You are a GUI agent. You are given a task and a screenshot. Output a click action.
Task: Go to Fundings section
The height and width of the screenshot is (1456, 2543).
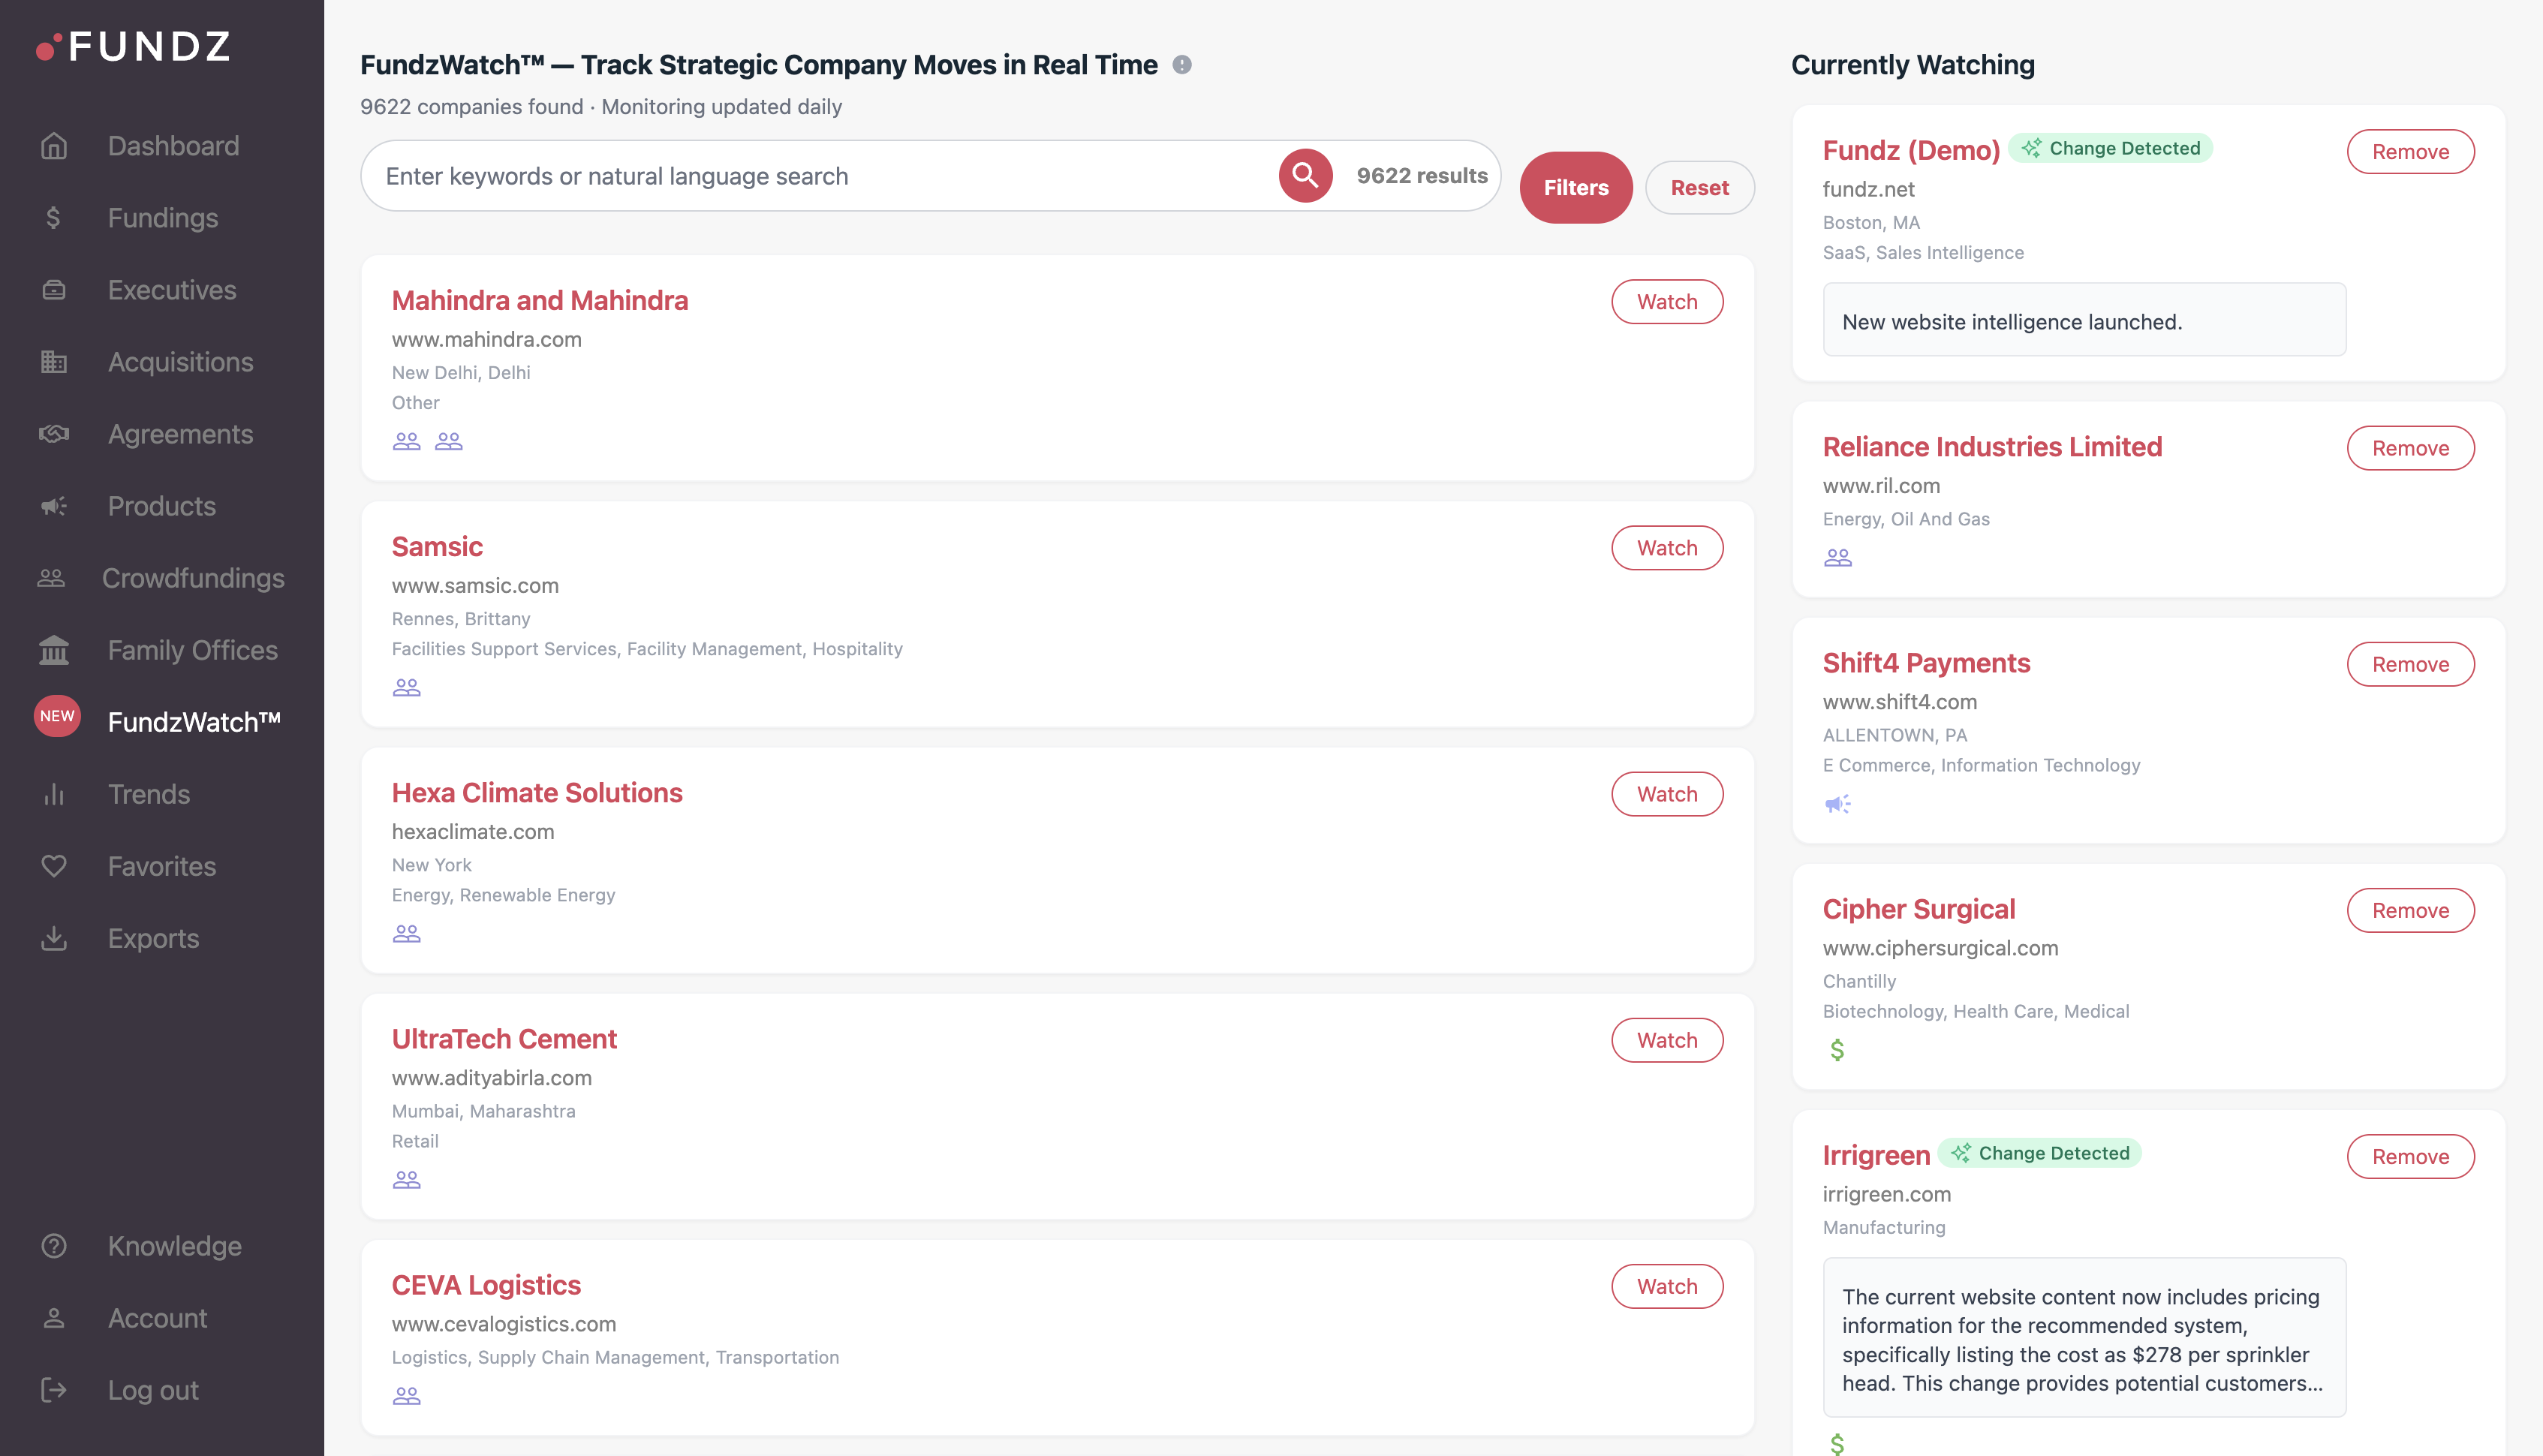tap(163, 218)
